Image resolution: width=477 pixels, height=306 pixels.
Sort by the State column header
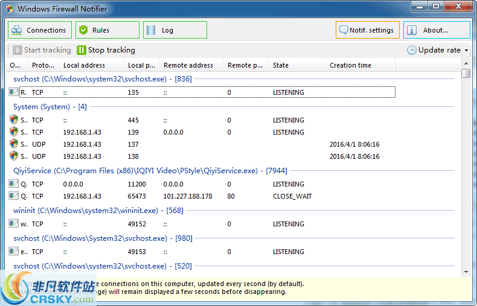click(281, 65)
